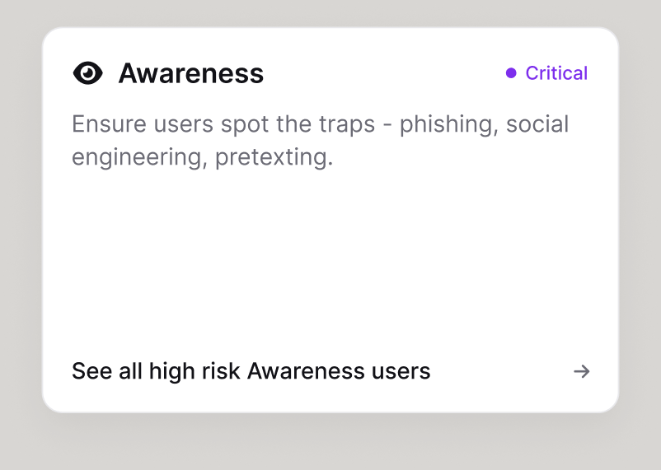Click the description starting with Ensure users
The height and width of the screenshot is (470, 661).
point(321,140)
